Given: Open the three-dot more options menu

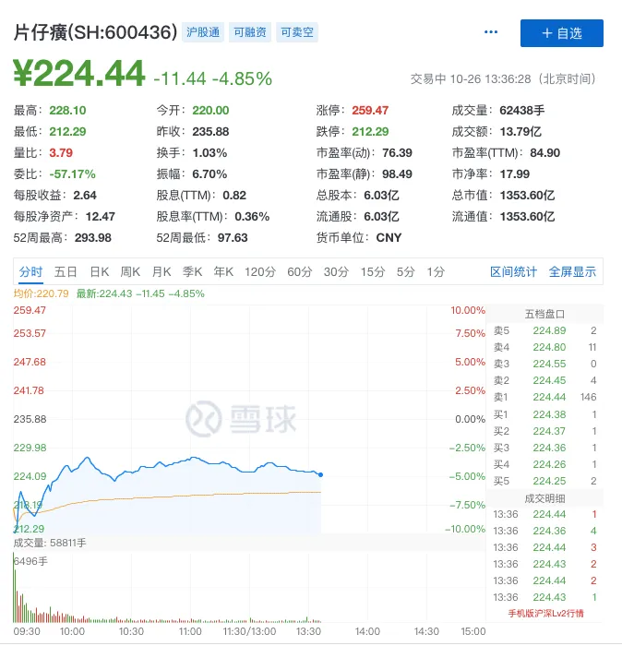Looking at the screenshot, I should pos(491,32).
